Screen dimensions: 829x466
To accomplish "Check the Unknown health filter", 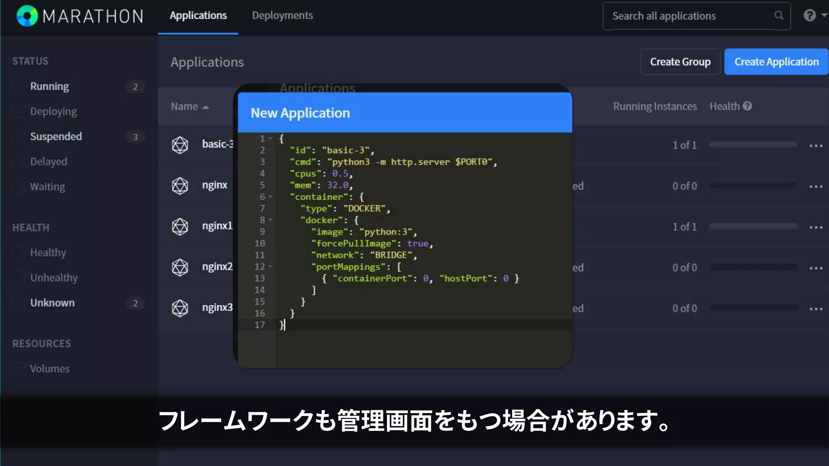I will [x=17, y=303].
